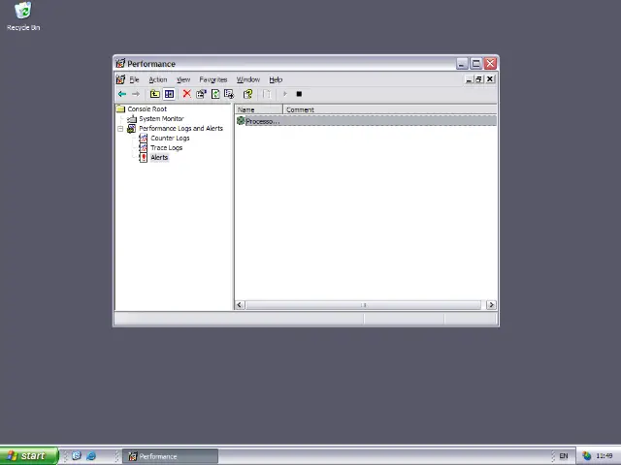This screenshot has height=465, width=621.
Task: Click the Help icon in toolbar
Action: click(x=247, y=94)
